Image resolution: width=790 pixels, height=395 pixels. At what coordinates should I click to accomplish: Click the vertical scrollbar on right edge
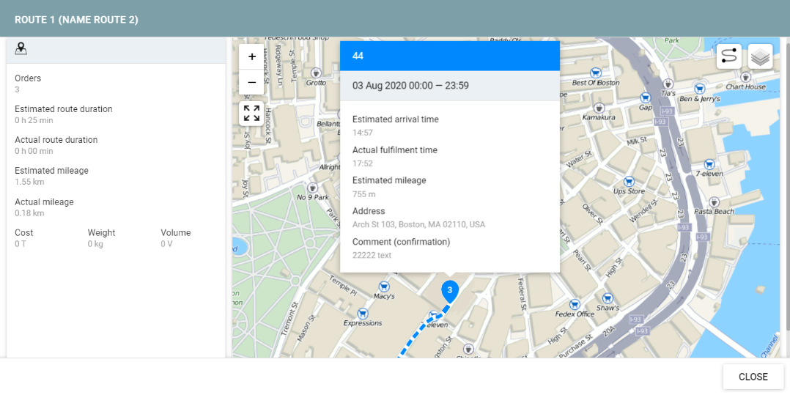(786, 183)
